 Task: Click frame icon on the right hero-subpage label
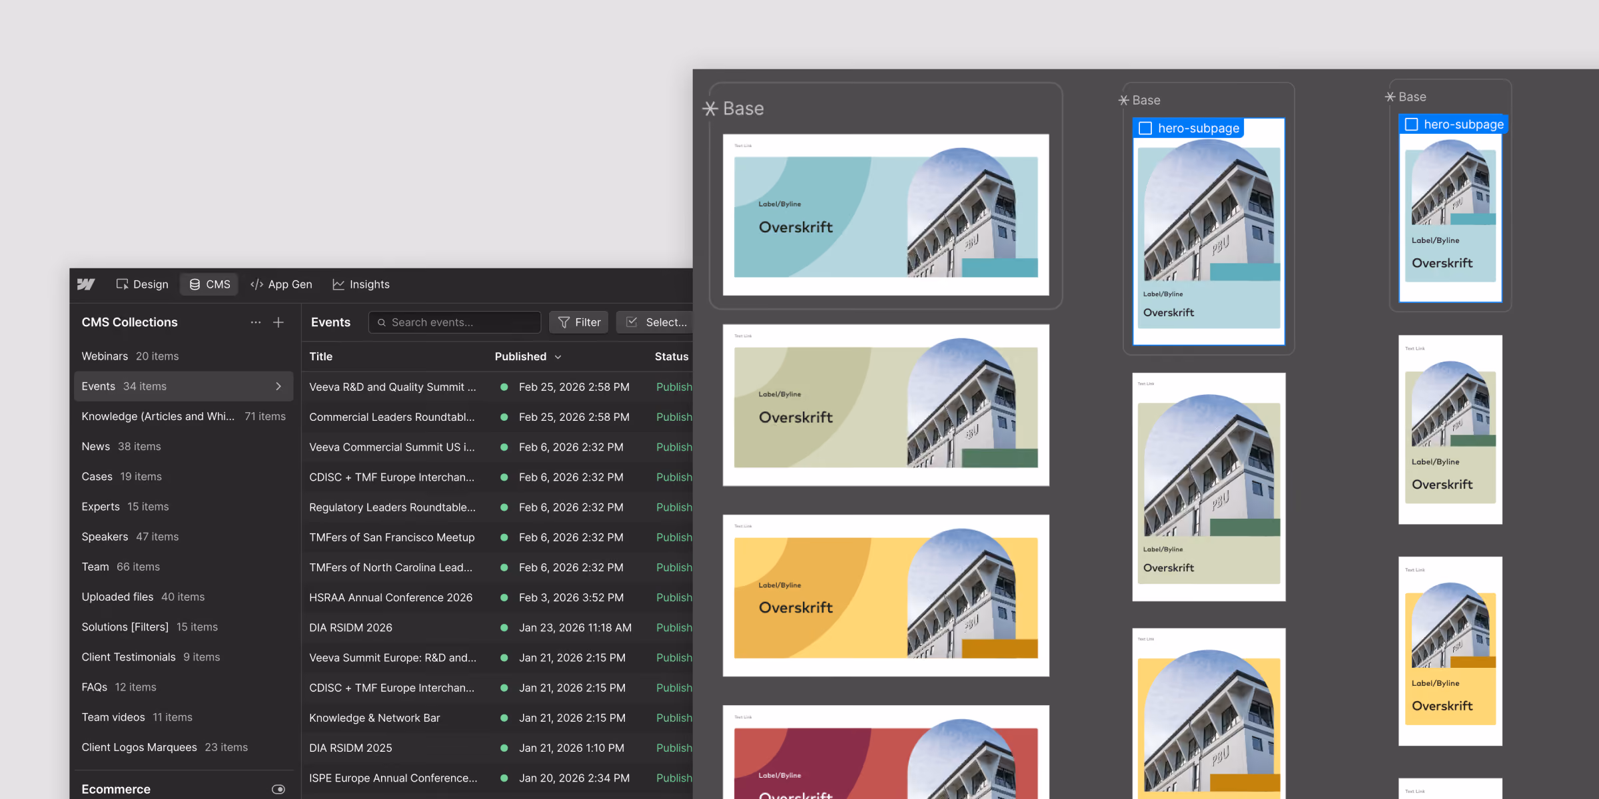click(1411, 125)
